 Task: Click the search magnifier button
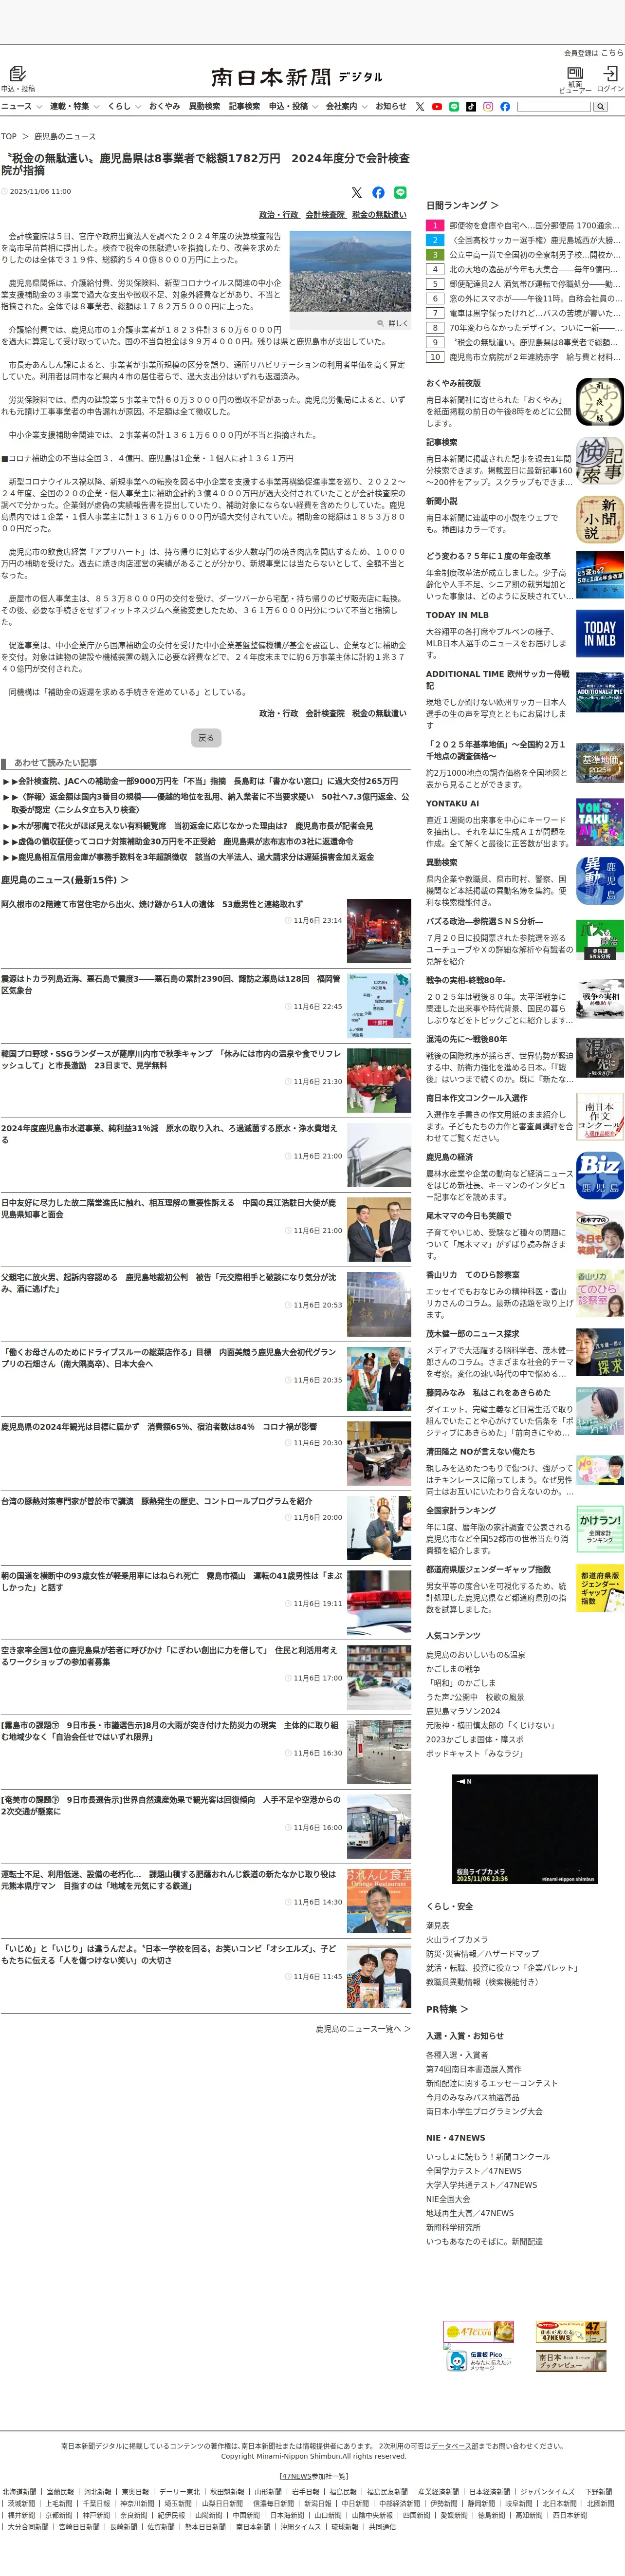click(600, 106)
